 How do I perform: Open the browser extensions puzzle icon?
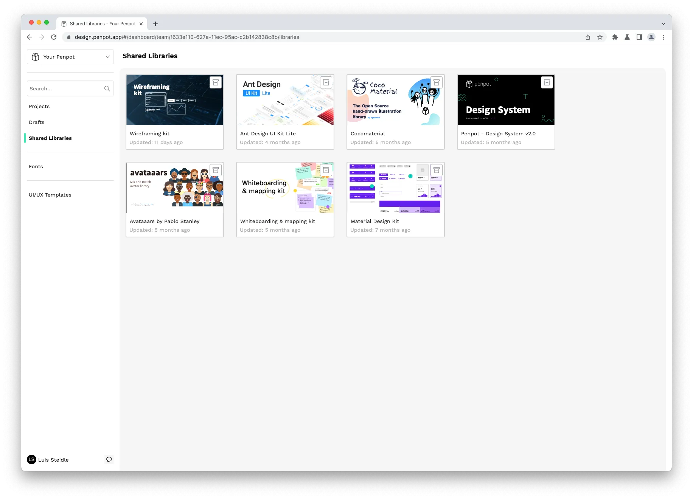point(615,37)
